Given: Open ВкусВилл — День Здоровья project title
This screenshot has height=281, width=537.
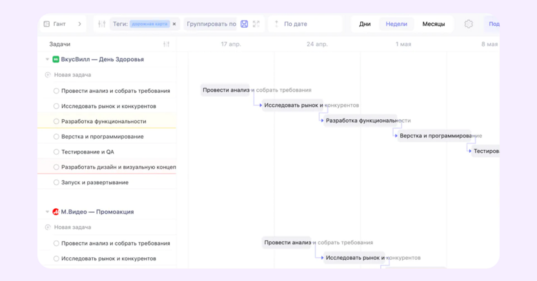Looking at the screenshot, I should coord(103,59).
